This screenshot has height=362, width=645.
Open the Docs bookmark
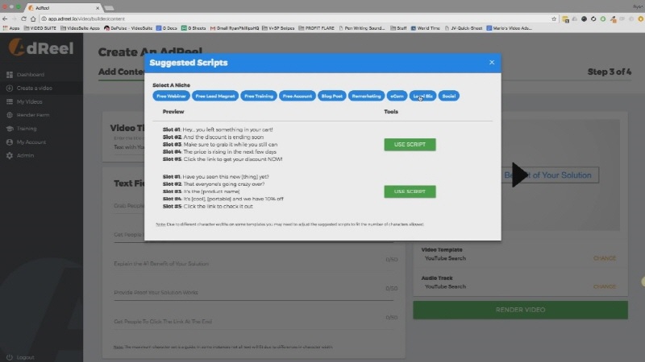(x=167, y=28)
